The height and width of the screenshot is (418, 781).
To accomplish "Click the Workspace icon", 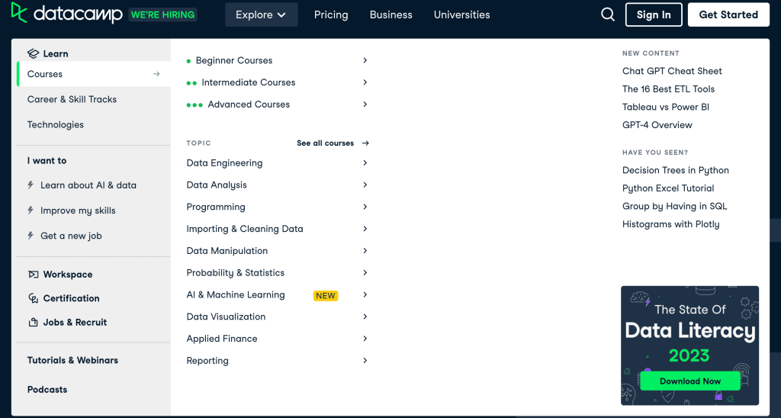I will (x=34, y=275).
